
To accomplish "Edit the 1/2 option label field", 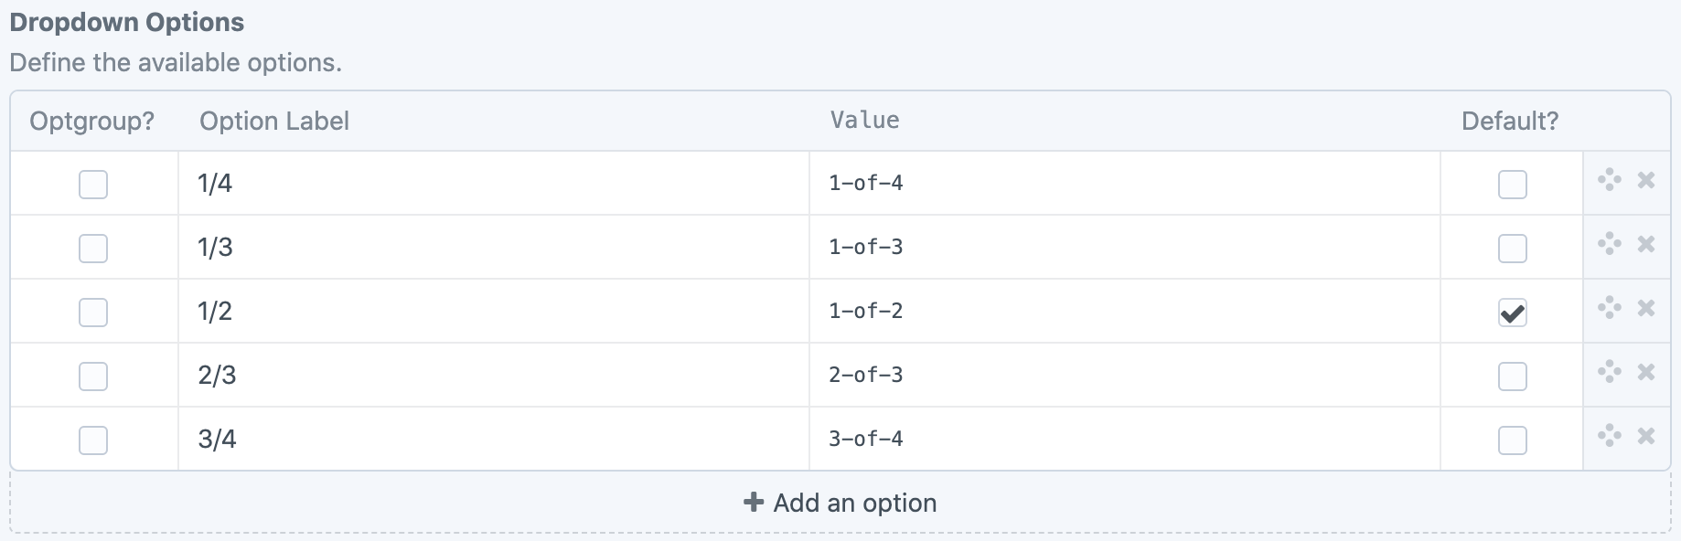I will [494, 311].
